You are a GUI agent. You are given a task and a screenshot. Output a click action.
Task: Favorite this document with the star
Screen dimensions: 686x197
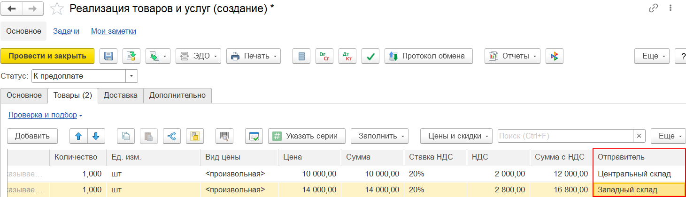57,8
